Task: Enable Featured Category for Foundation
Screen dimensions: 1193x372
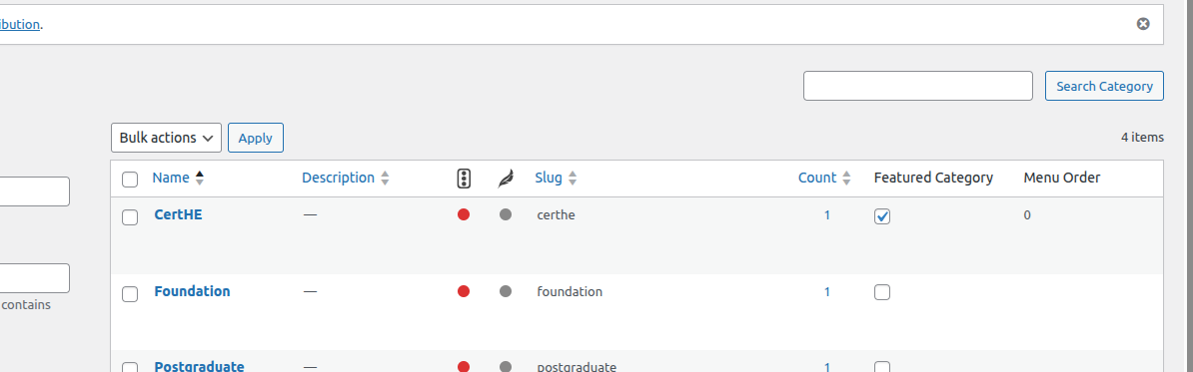Action: click(x=882, y=292)
